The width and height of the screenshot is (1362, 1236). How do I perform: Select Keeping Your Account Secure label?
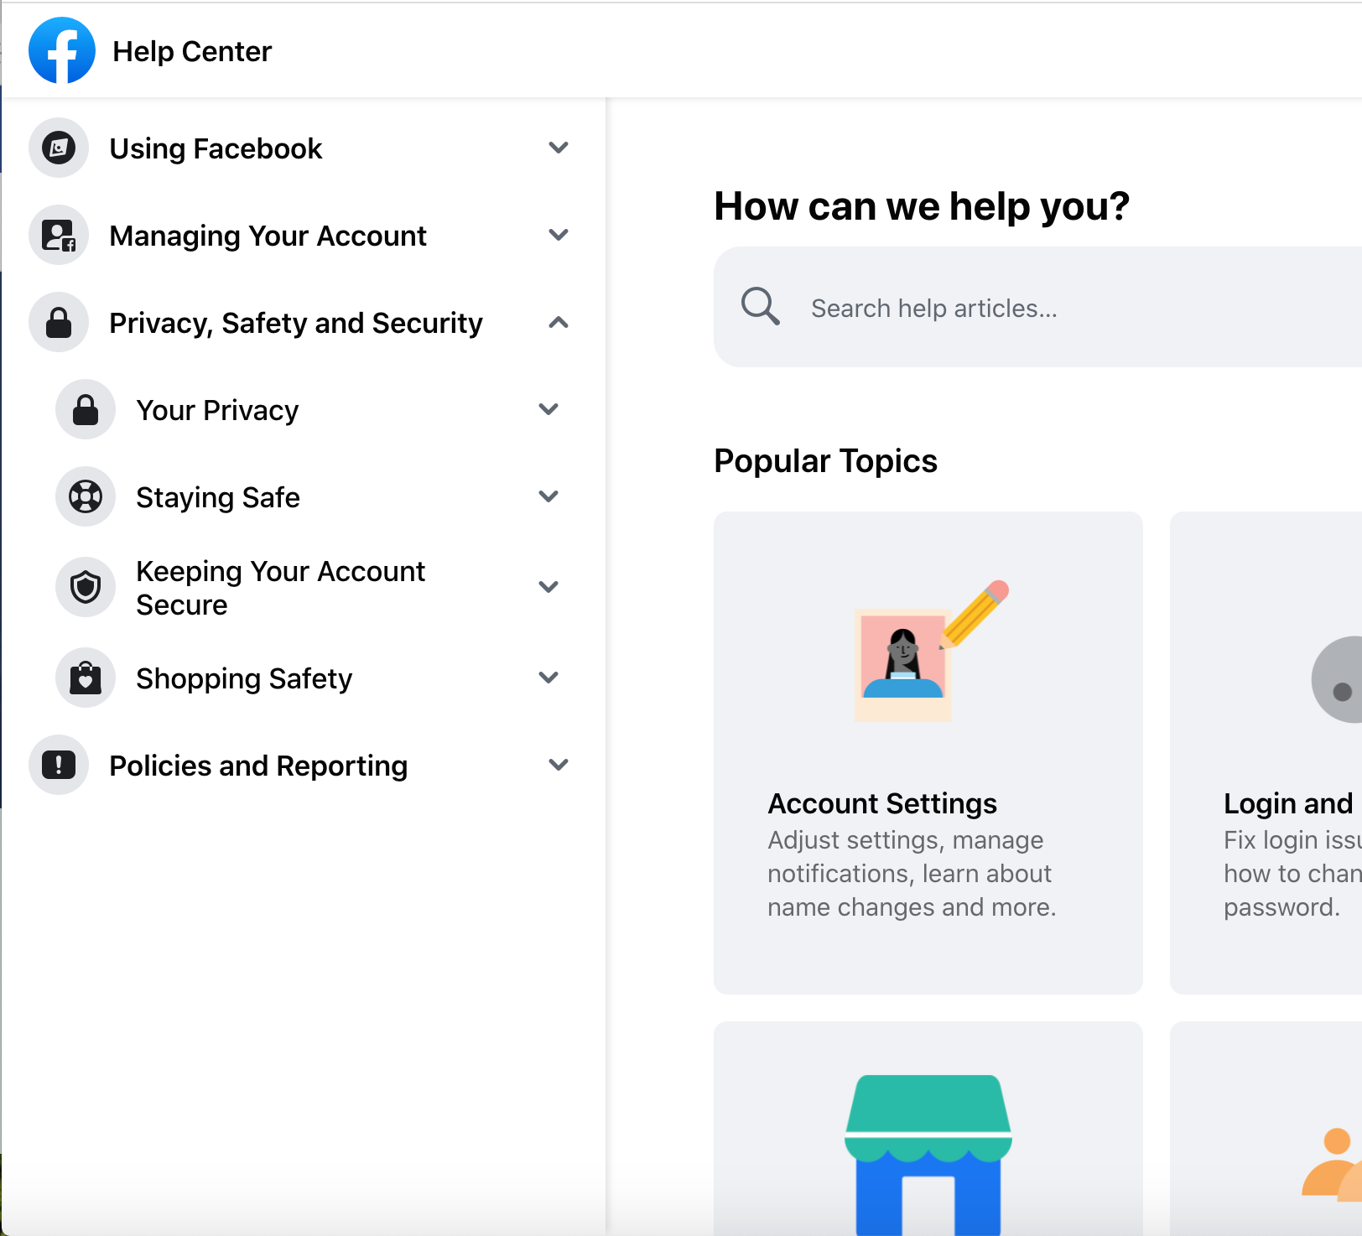click(281, 588)
